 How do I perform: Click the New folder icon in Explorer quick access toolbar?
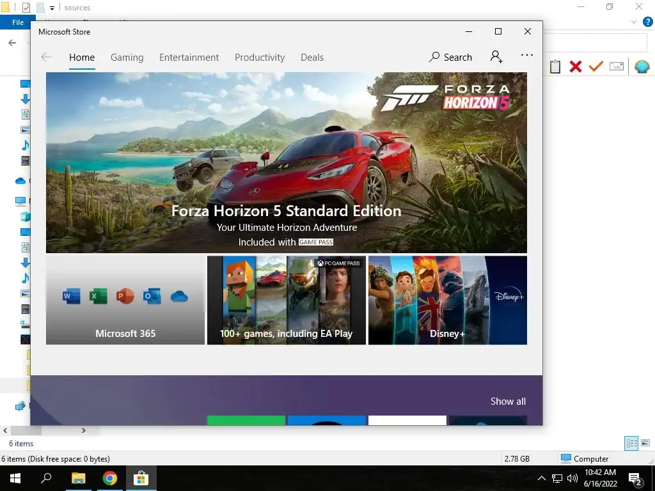(40, 8)
